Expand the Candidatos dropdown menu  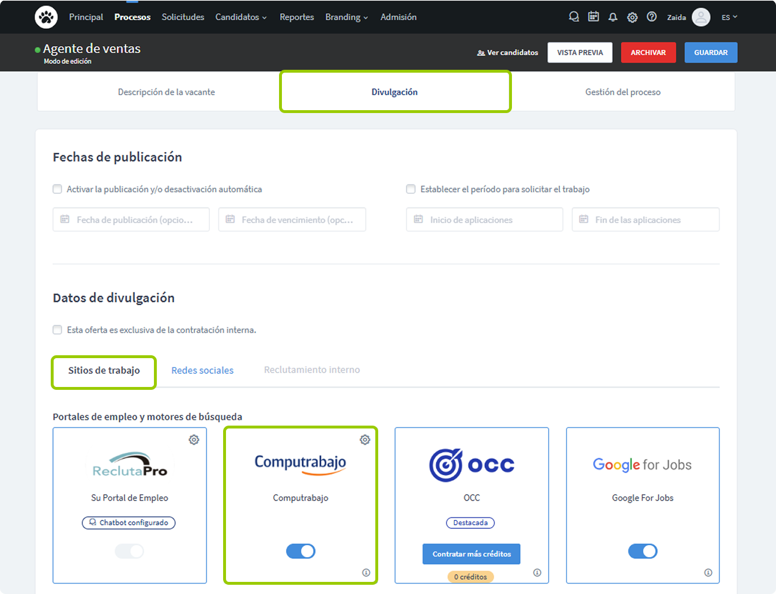pos(241,17)
